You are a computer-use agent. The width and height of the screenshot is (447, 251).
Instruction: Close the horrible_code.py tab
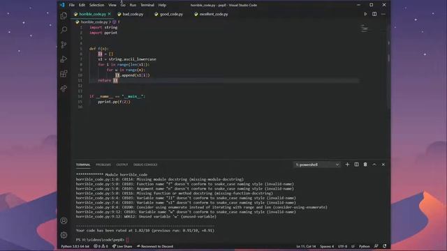(110, 14)
